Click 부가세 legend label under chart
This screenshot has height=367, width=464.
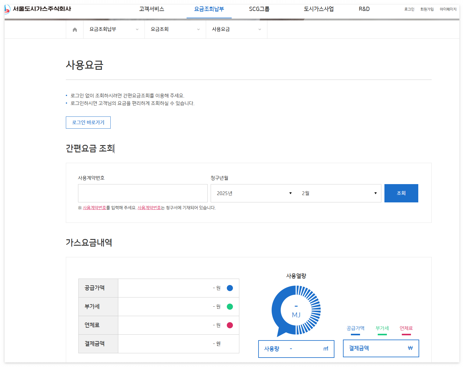pyautogui.click(x=382, y=328)
